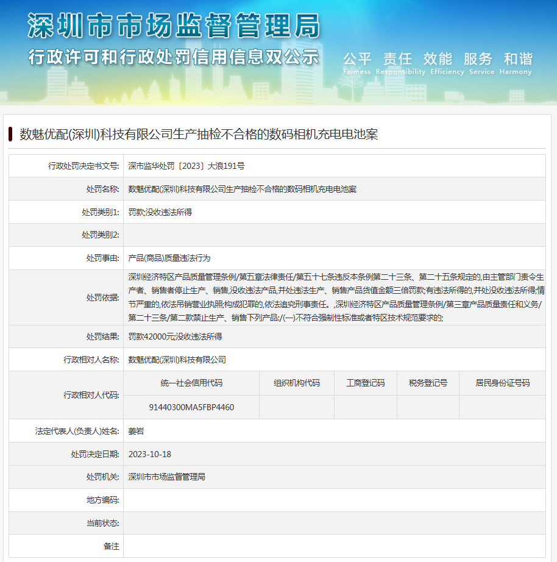This screenshot has width=557, height=562.
Task: Click the 处罚类别1 label
Action: click(x=101, y=212)
